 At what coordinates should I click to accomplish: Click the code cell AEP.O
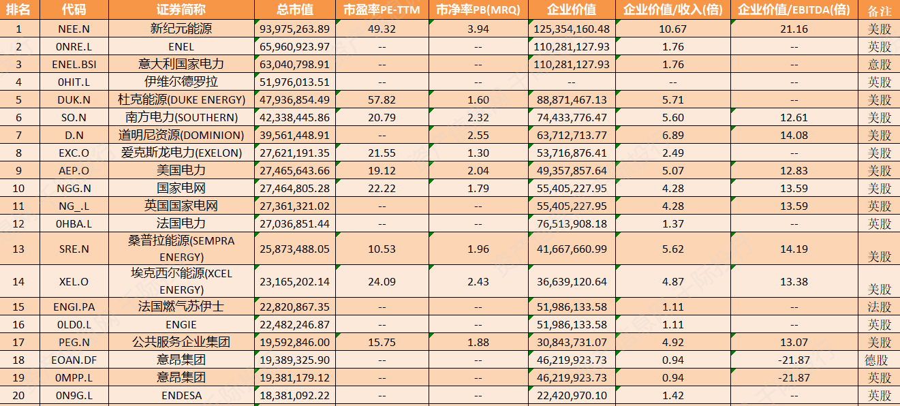click(x=74, y=170)
